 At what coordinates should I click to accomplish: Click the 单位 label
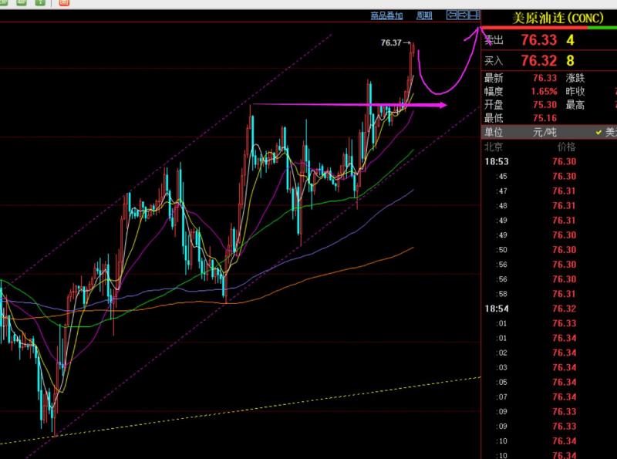coord(494,132)
